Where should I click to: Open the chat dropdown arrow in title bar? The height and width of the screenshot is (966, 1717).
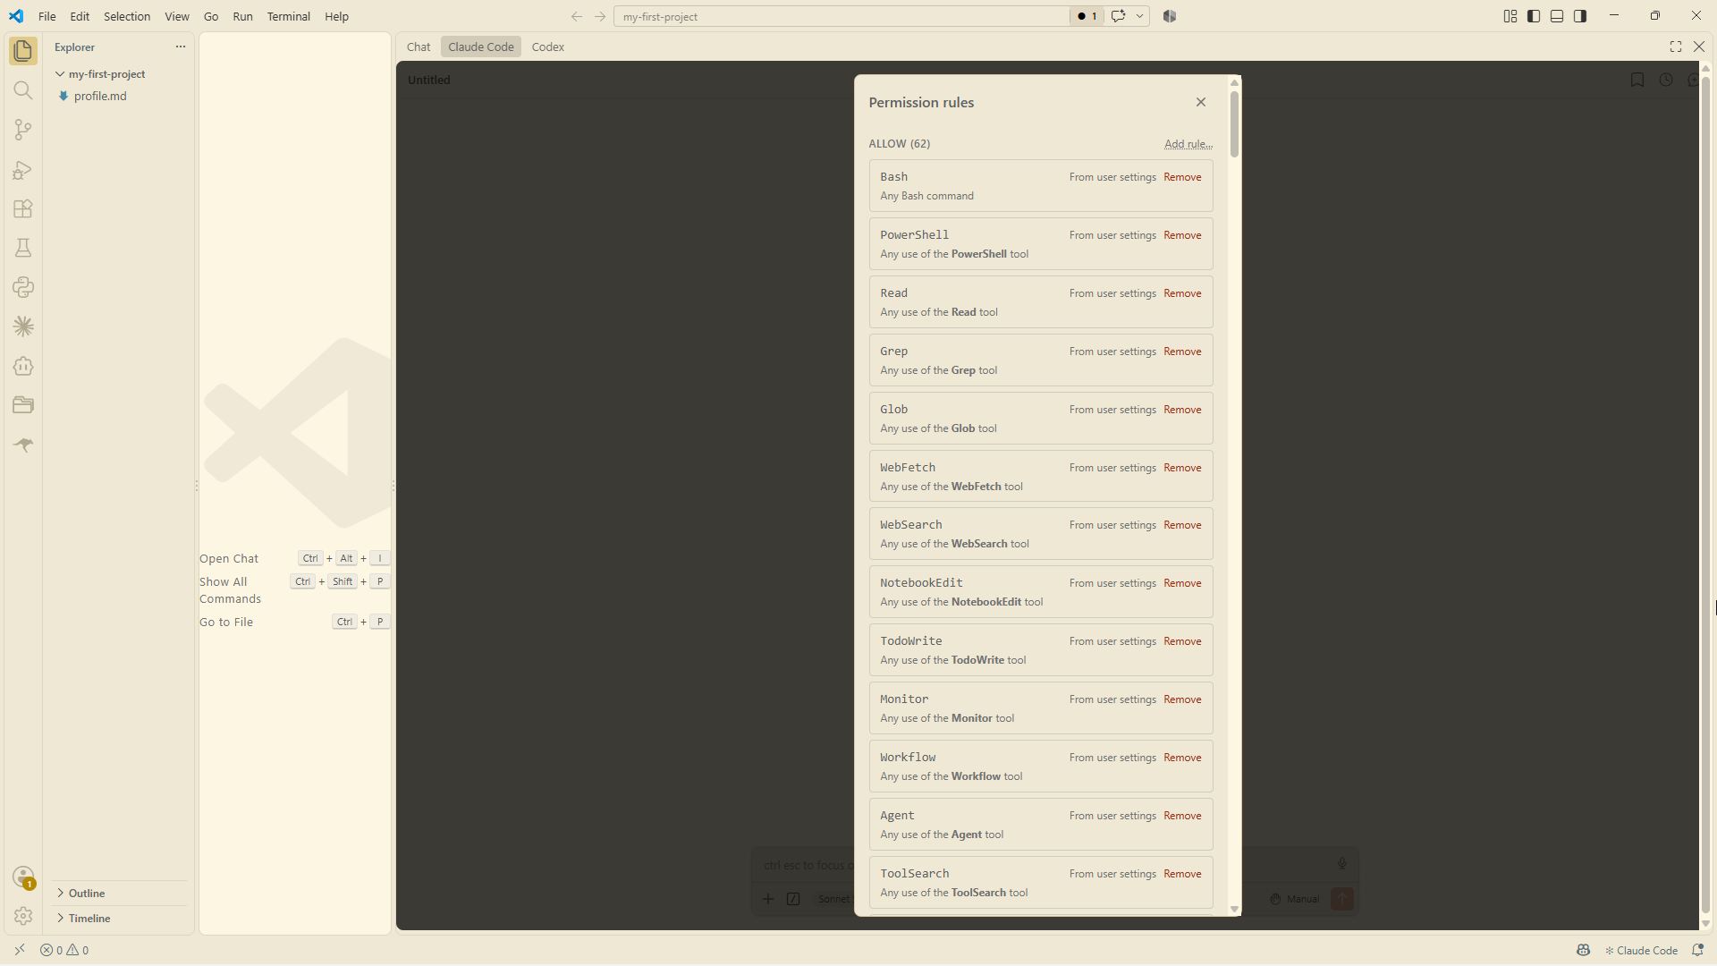click(1139, 16)
